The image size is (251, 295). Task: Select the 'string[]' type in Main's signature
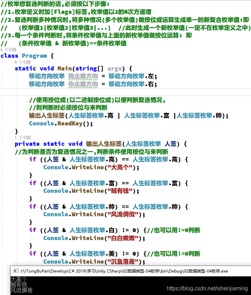[89, 68]
